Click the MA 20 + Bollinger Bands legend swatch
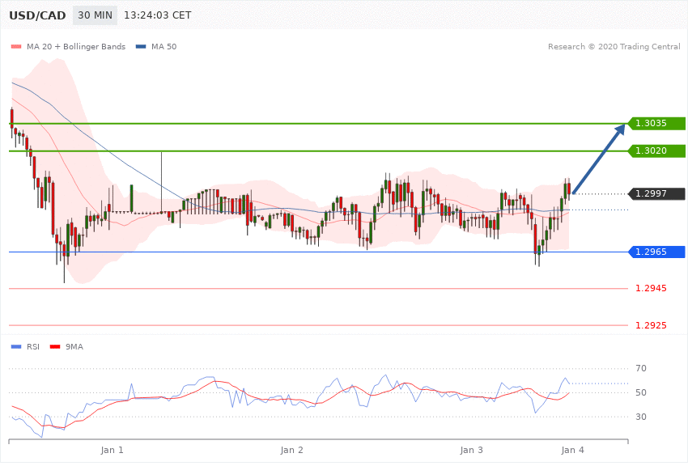 tap(16, 46)
